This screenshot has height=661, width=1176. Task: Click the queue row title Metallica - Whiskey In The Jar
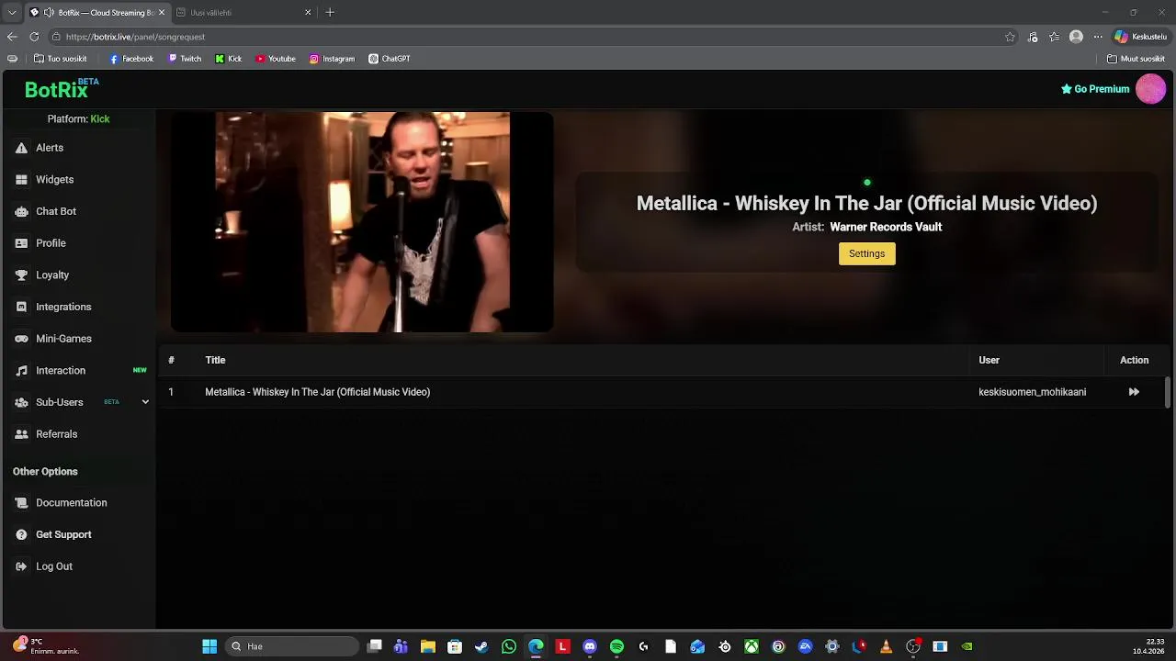(317, 392)
